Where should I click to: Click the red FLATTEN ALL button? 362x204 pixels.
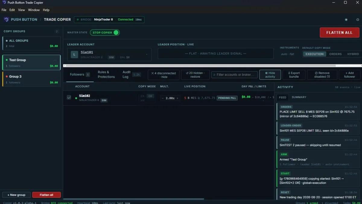pos(339,32)
